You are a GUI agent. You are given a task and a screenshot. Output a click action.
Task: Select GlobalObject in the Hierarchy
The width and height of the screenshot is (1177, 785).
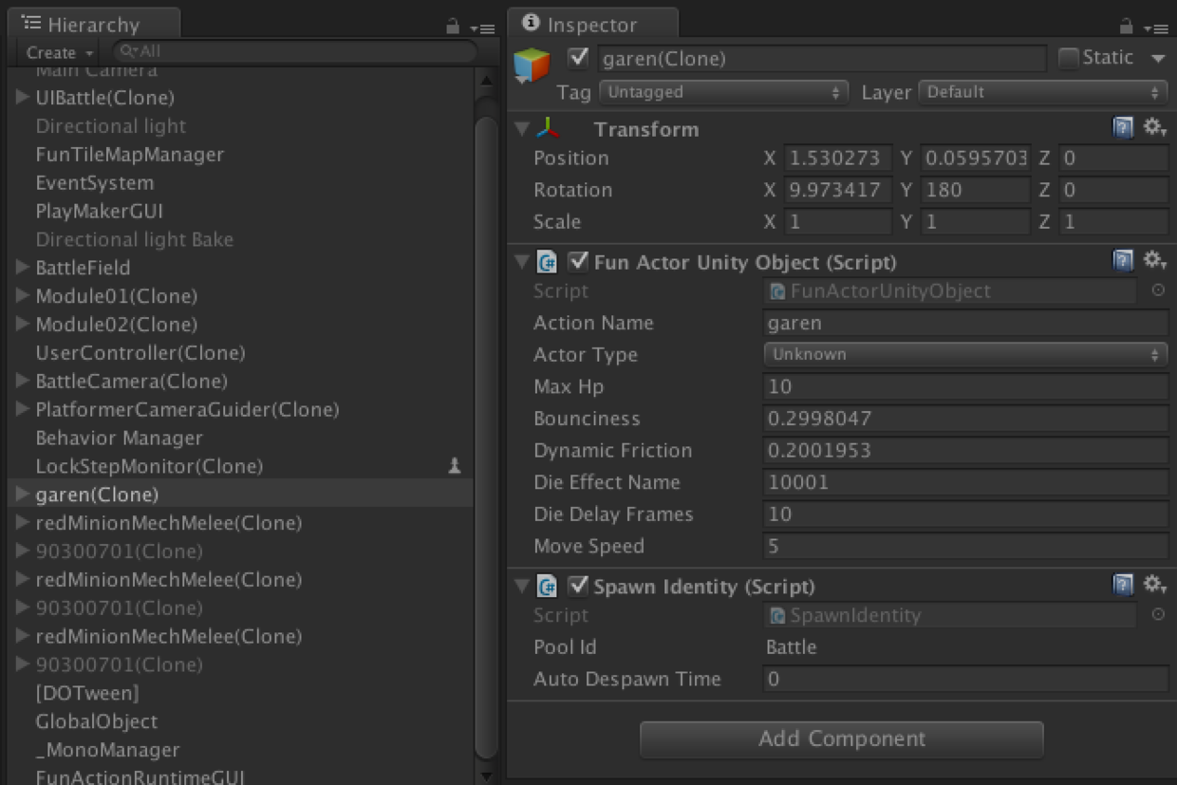(x=97, y=721)
